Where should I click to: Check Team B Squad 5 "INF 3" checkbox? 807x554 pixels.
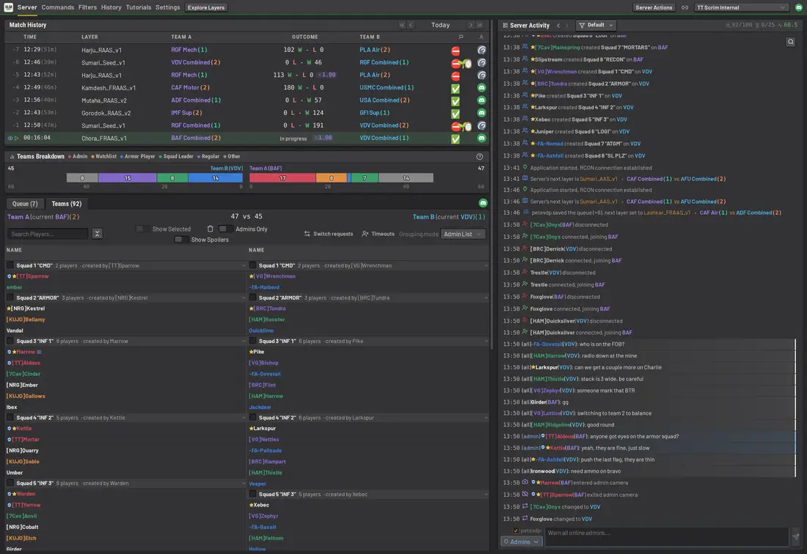pos(252,494)
